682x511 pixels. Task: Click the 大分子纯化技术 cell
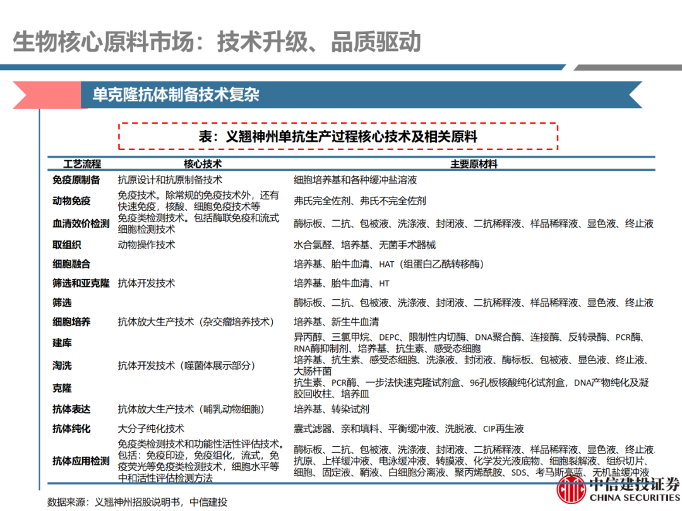[x=151, y=429]
